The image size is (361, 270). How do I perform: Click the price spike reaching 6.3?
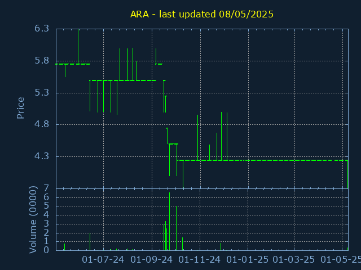click(x=78, y=47)
